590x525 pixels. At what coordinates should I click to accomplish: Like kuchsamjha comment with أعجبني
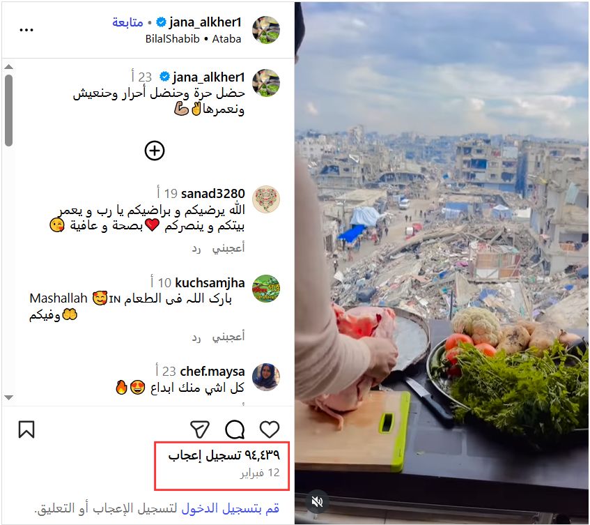click(228, 336)
